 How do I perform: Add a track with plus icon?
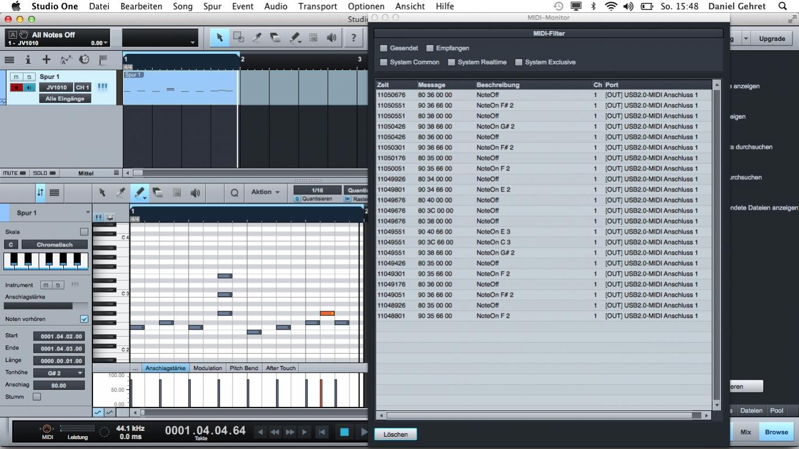coord(46,60)
